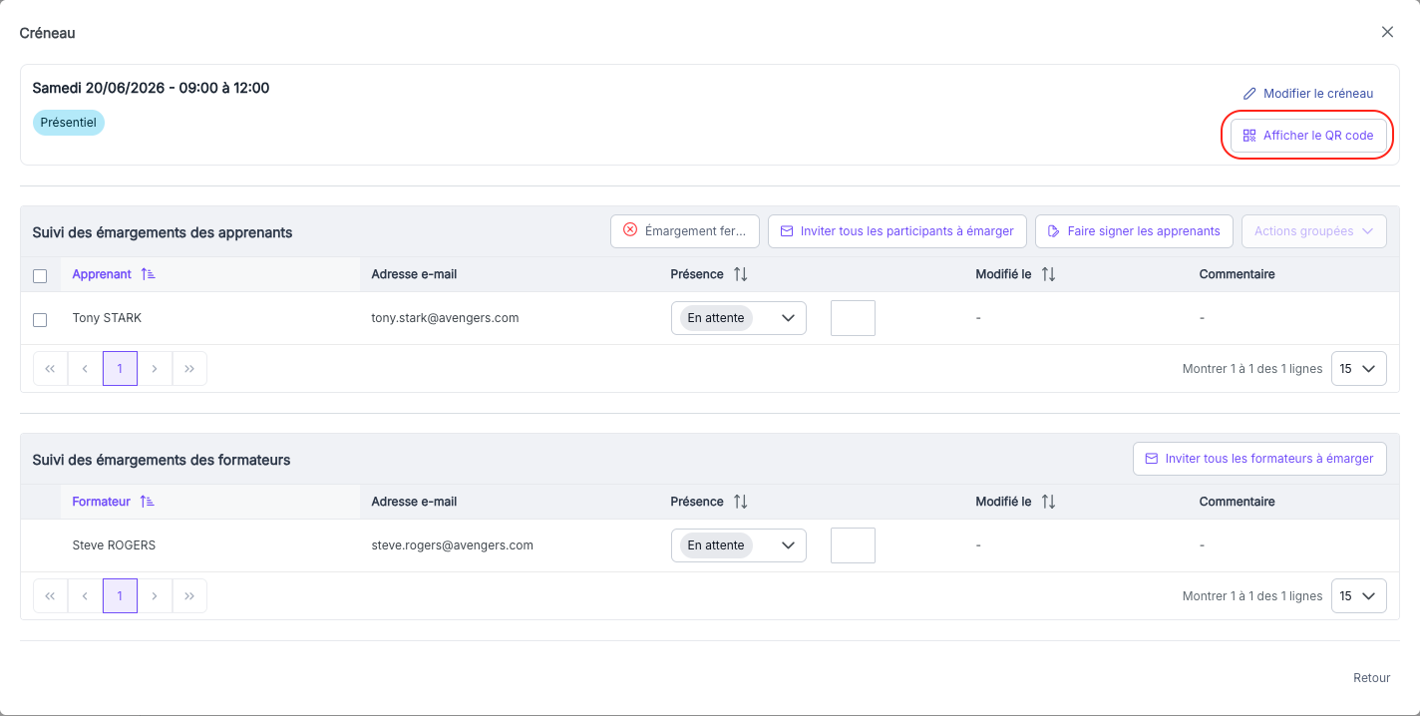Expand the learners table rows-per-page 15 dropdown

click(x=1358, y=369)
